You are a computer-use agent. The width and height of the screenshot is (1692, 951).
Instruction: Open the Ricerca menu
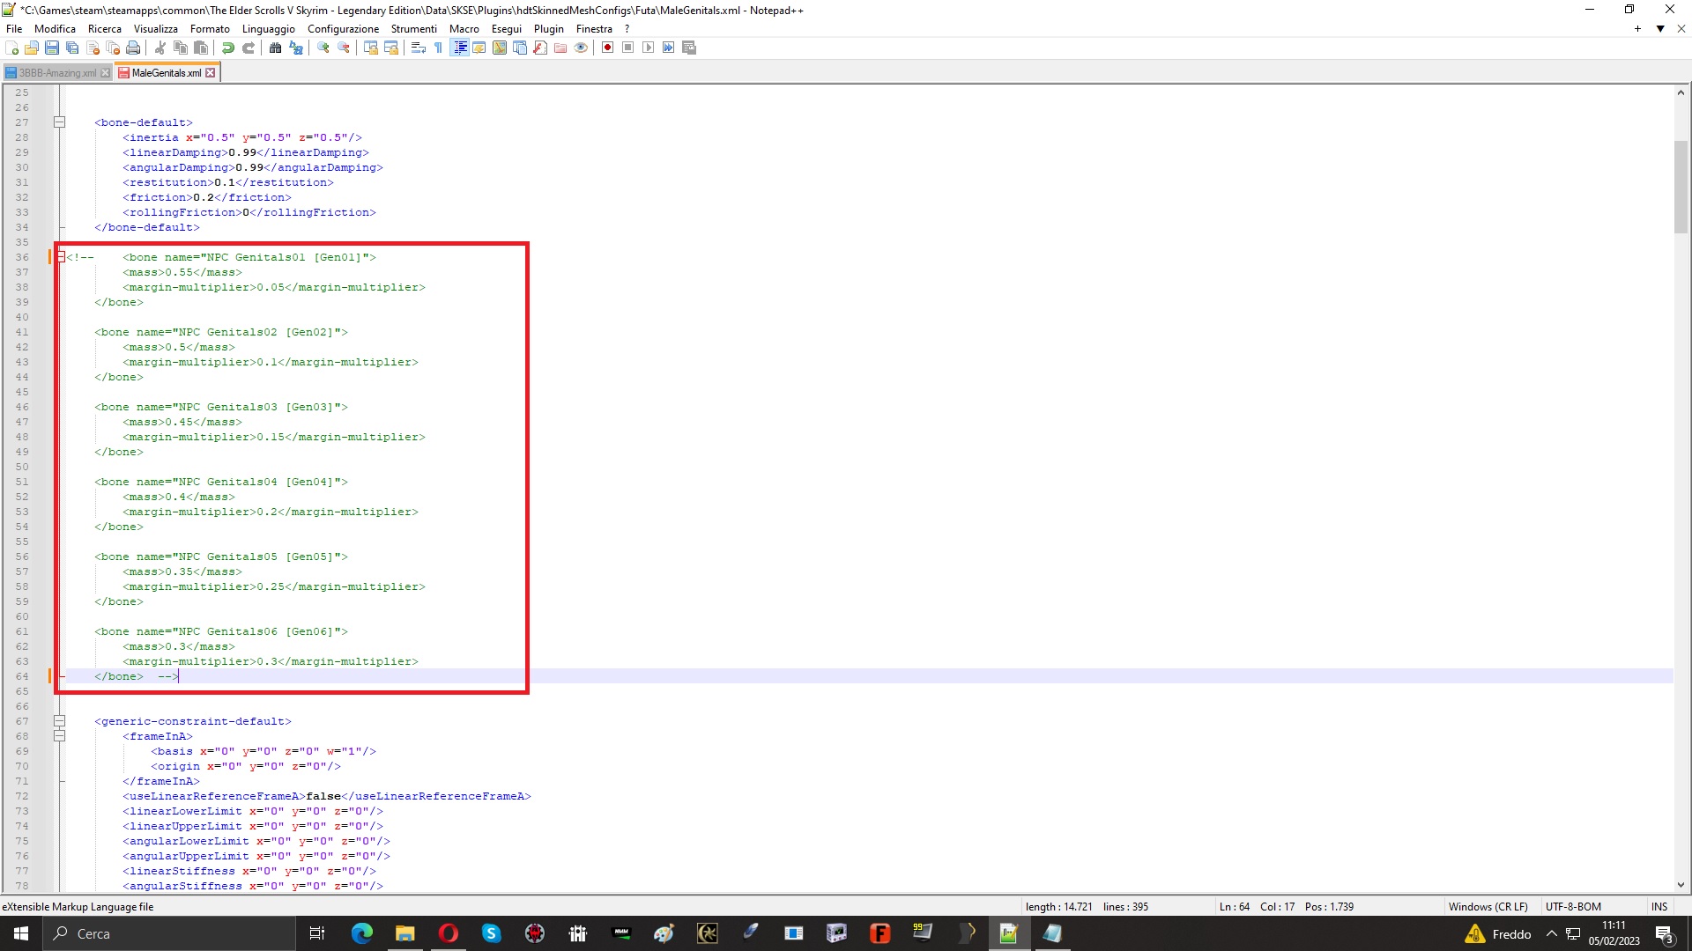tap(105, 29)
